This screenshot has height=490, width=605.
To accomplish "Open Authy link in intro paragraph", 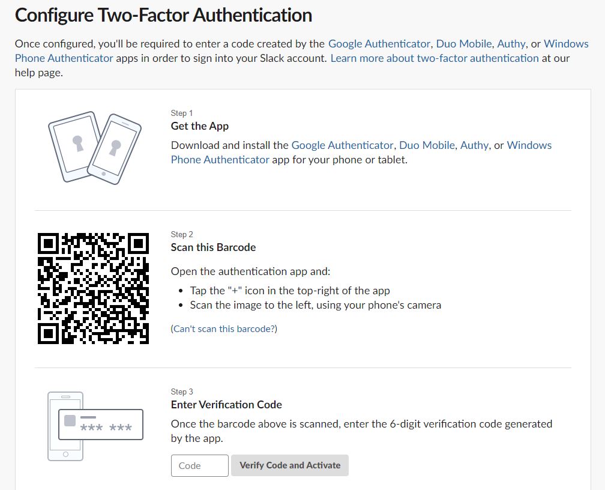I will pos(511,44).
